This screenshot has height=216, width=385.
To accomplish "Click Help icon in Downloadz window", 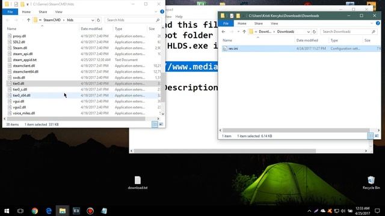I will click(x=378, y=23).
